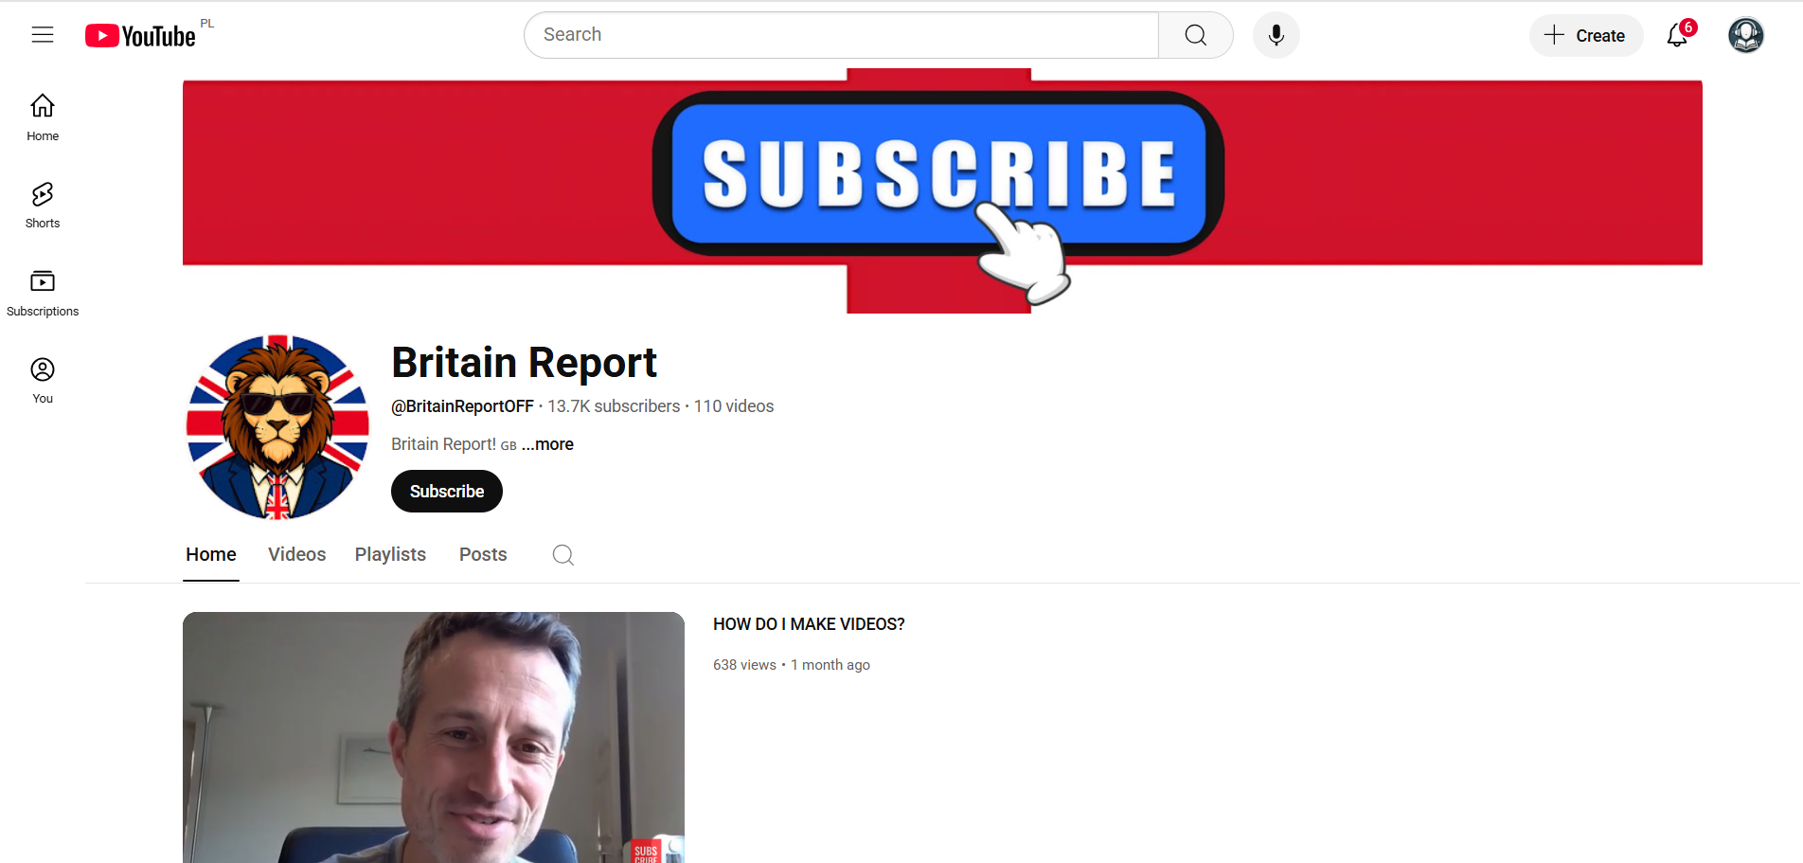Click the Britain Report channel name

coord(524,363)
